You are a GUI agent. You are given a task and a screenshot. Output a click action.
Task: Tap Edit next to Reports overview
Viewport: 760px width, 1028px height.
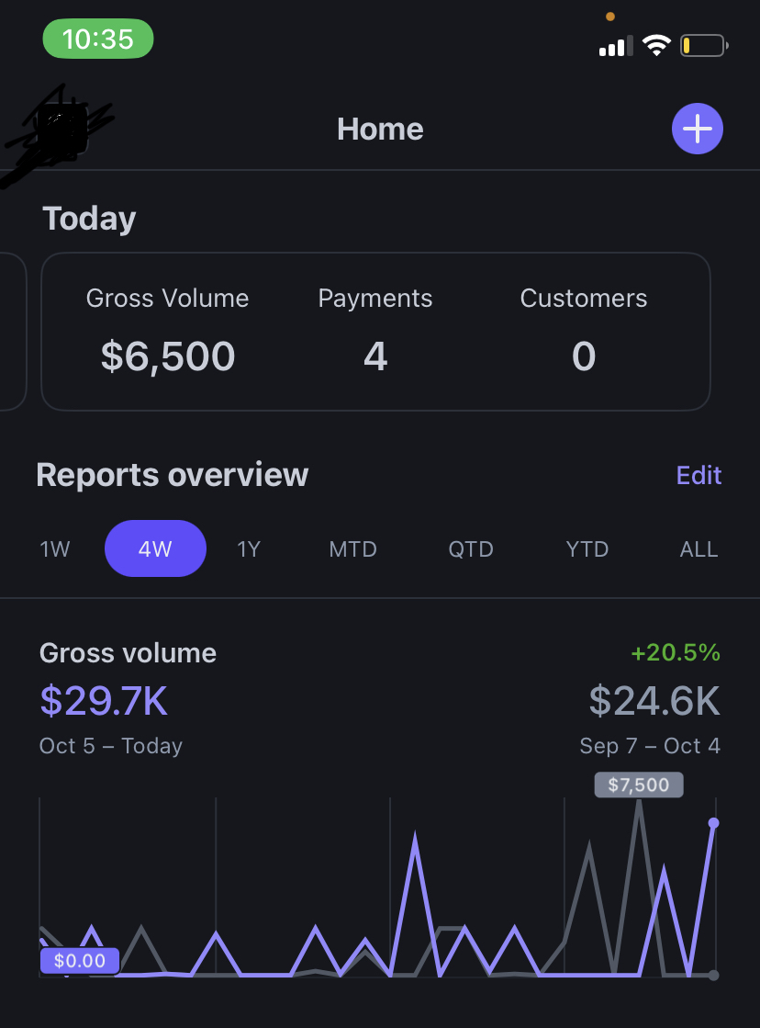[699, 475]
